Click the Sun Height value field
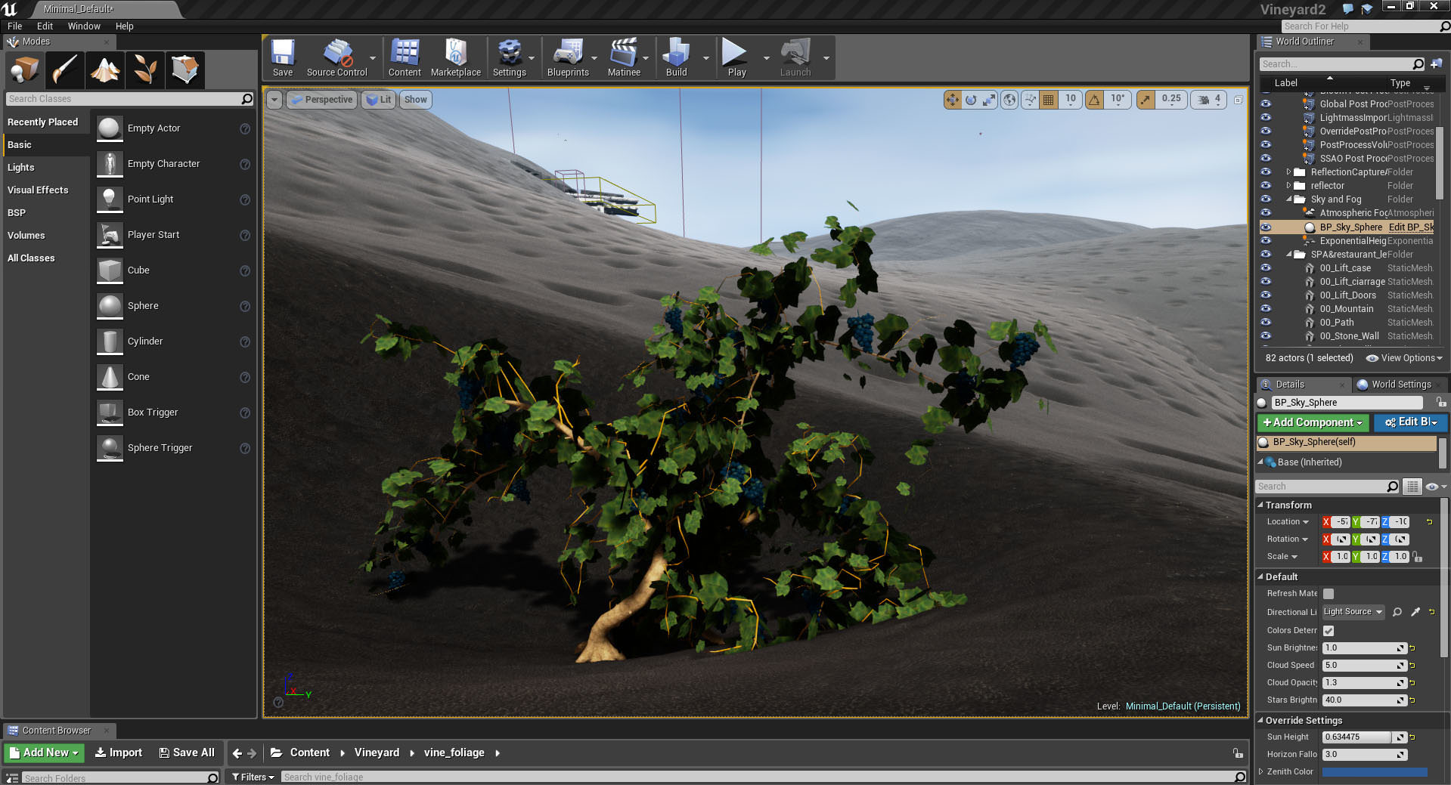This screenshot has height=785, width=1451. 1356,737
